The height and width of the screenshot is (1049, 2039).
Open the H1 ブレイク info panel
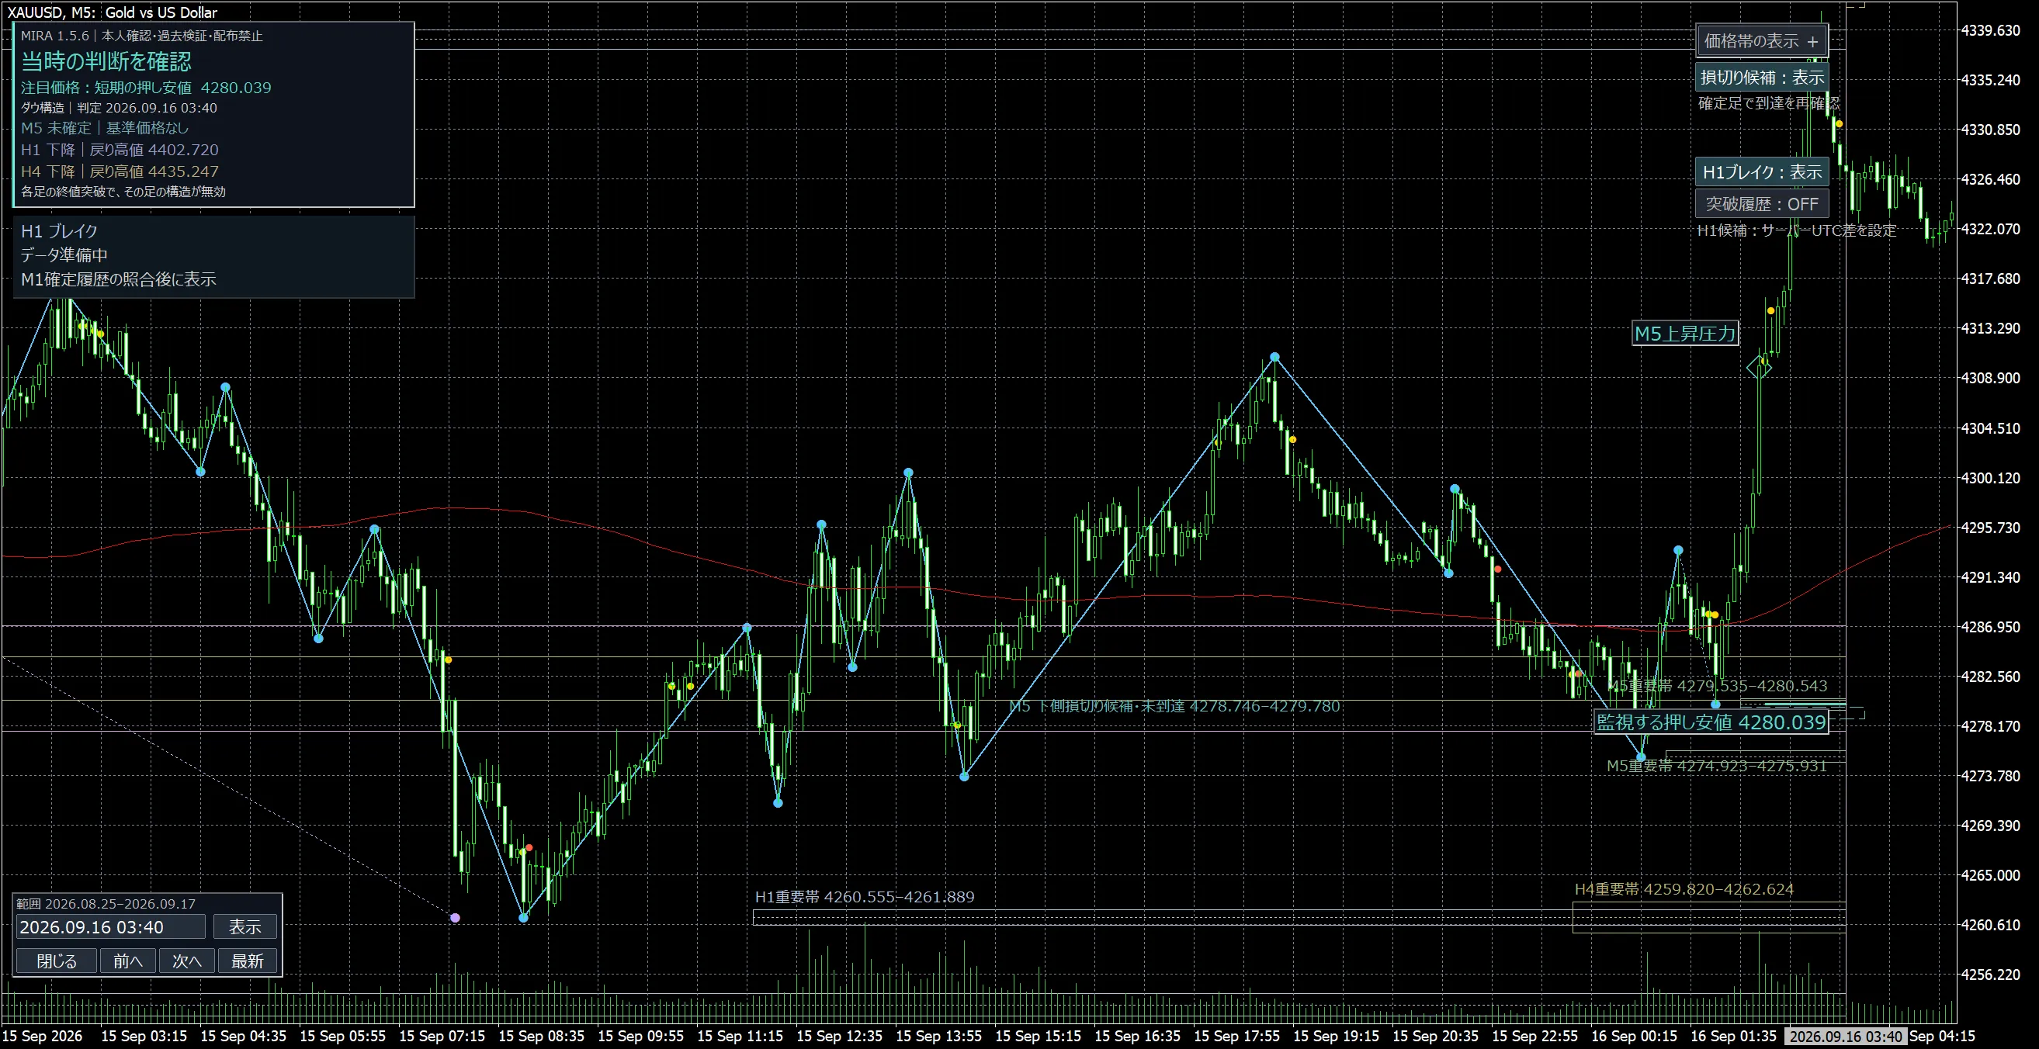pos(213,255)
